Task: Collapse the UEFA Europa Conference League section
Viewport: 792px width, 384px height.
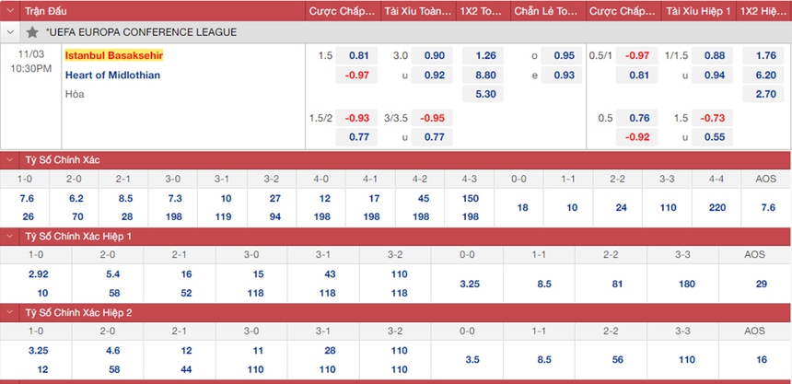Action: click(10, 32)
